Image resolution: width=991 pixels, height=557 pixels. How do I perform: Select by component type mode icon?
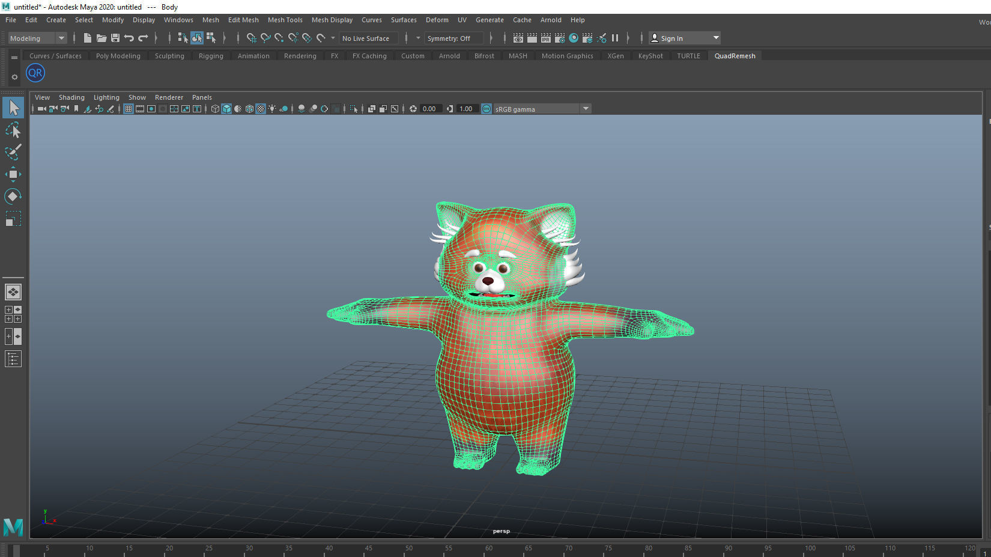point(211,38)
